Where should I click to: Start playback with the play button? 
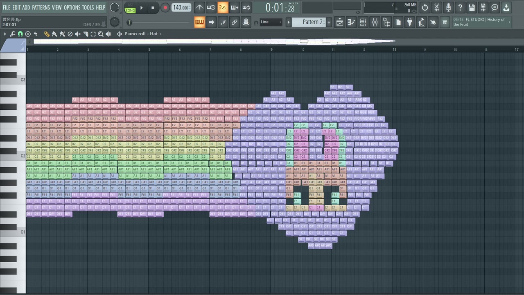pos(142,7)
